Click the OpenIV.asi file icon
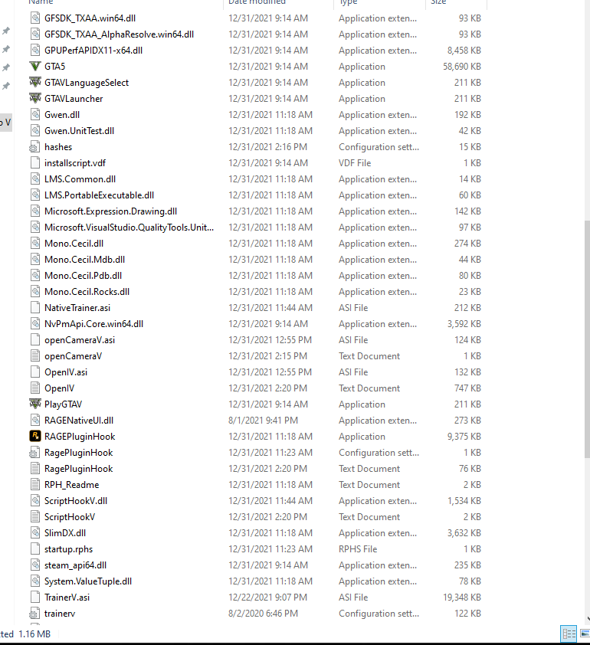The width and height of the screenshot is (590, 645). [x=35, y=372]
